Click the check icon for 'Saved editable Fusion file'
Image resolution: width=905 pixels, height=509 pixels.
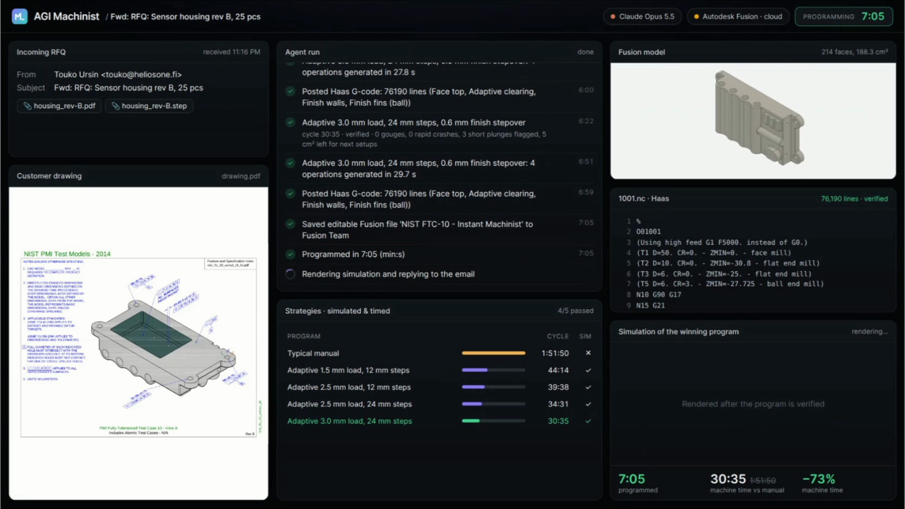click(290, 224)
